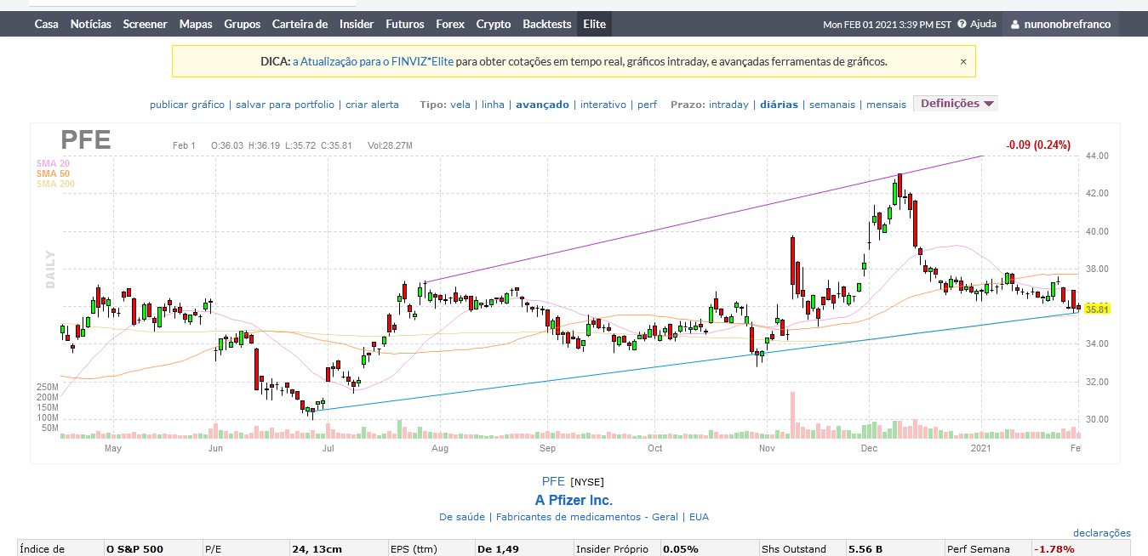Switch chart type to vela
This screenshot has height=556, width=1148.
(460, 105)
